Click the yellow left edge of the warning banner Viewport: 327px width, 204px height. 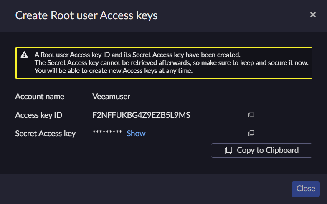[16, 63]
